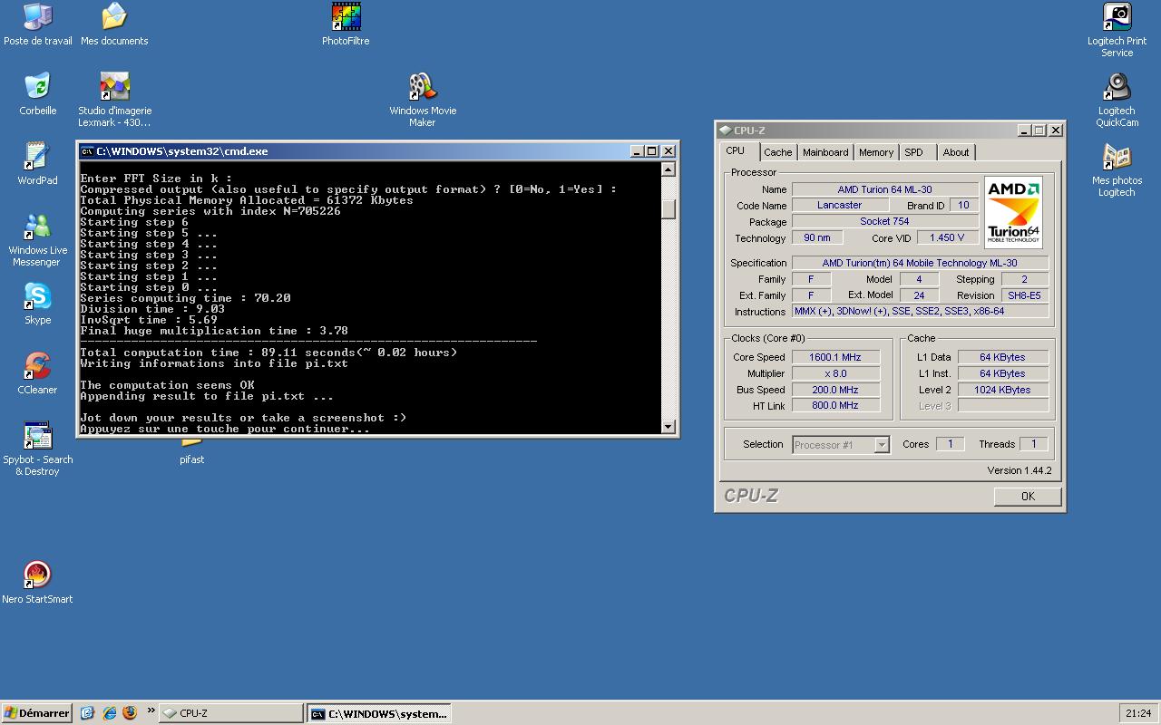Image resolution: width=1161 pixels, height=725 pixels.
Task: Switch to cmd.exe taskbar button
Action: (x=378, y=713)
